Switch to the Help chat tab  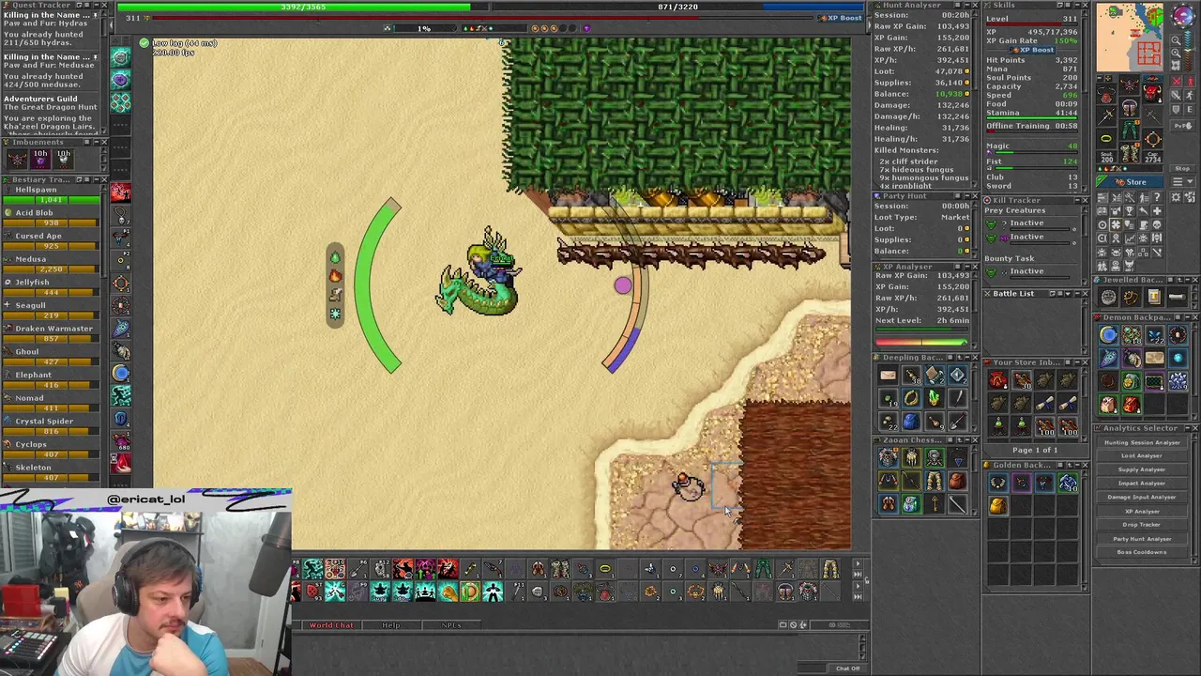click(x=390, y=625)
